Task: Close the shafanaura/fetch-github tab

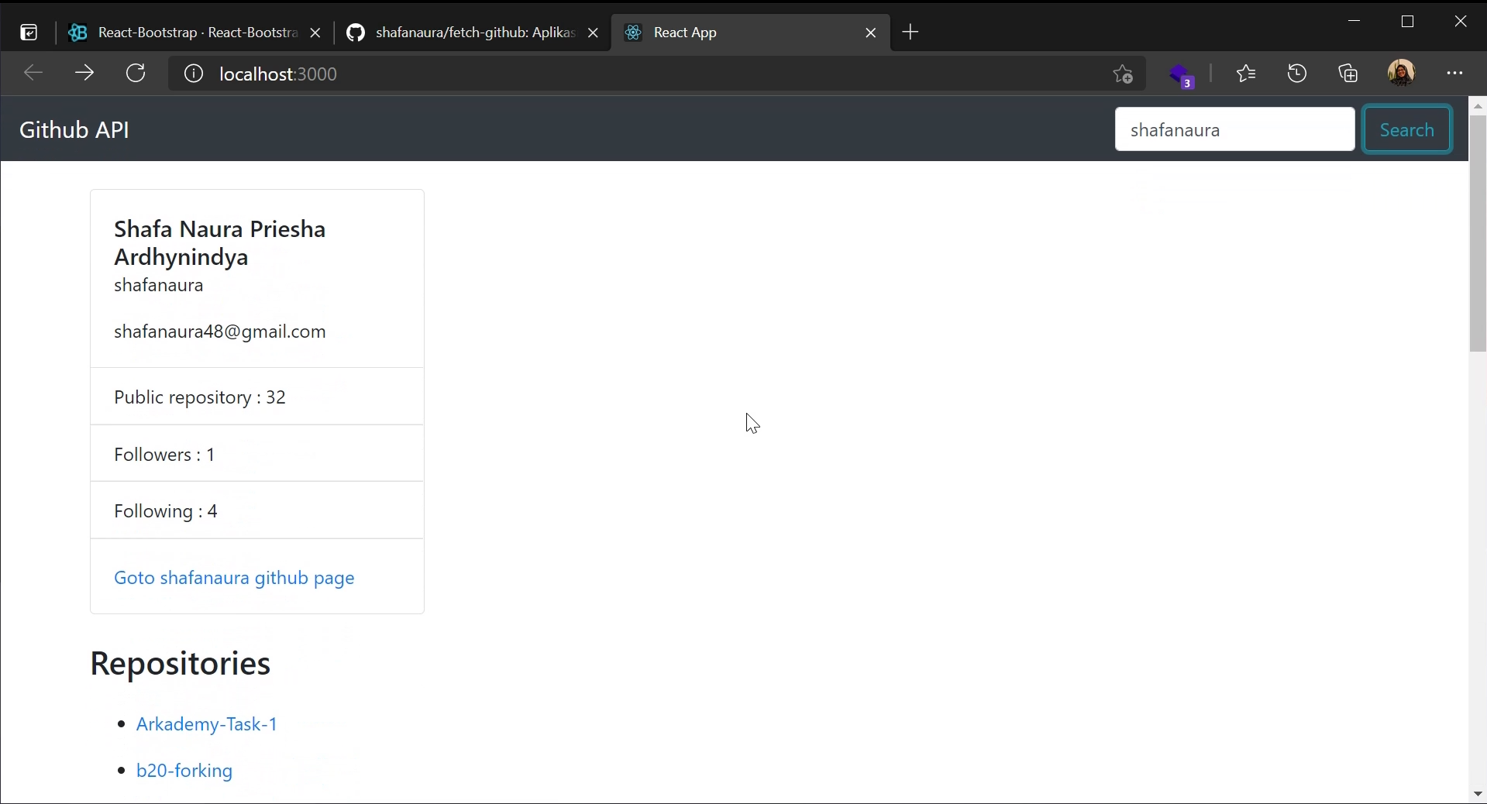Action: point(593,33)
